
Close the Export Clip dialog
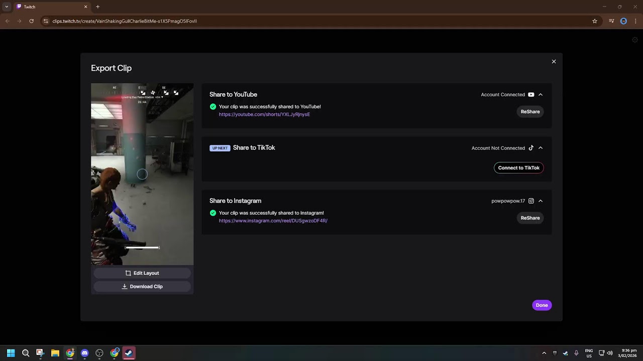point(554,62)
